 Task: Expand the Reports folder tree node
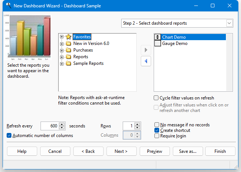pyautogui.click(x=62, y=57)
